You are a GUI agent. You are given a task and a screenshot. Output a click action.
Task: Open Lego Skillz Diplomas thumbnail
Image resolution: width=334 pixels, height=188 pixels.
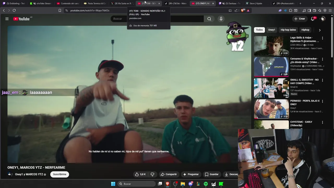click(x=271, y=46)
